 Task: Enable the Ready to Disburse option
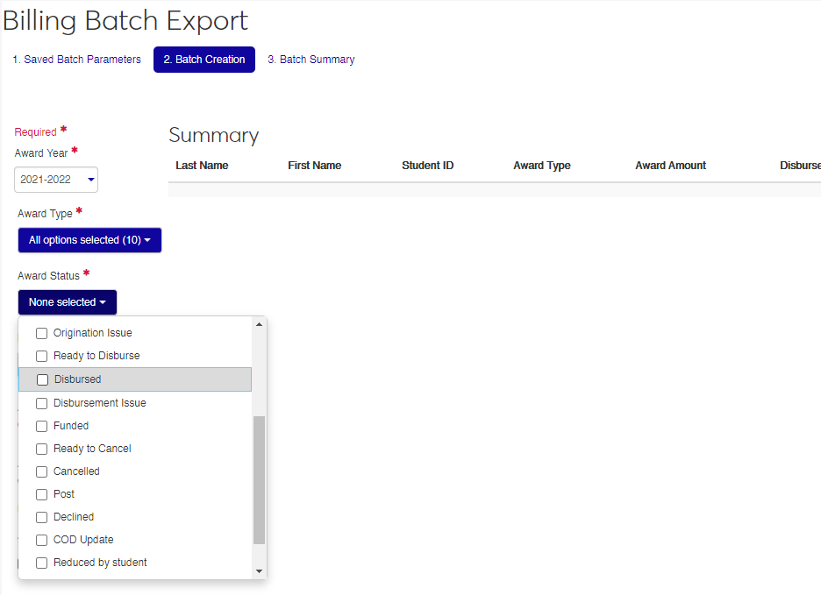pos(41,356)
